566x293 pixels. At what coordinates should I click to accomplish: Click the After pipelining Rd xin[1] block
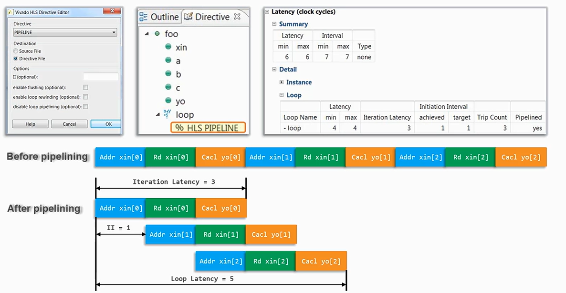(x=220, y=234)
